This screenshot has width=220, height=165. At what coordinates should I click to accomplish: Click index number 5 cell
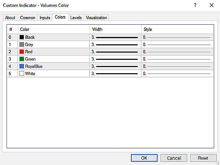pyautogui.click(x=13, y=74)
